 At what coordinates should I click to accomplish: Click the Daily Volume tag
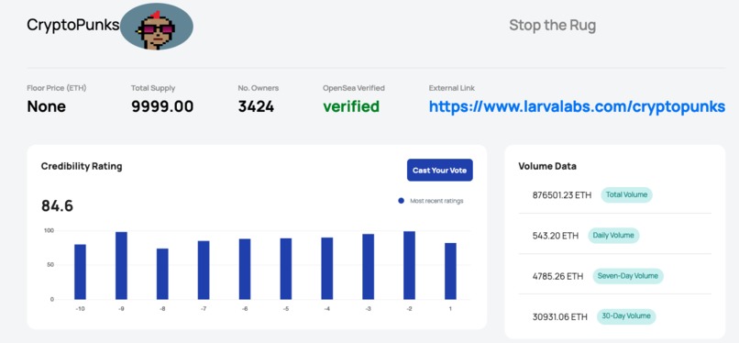[x=613, y=235]
